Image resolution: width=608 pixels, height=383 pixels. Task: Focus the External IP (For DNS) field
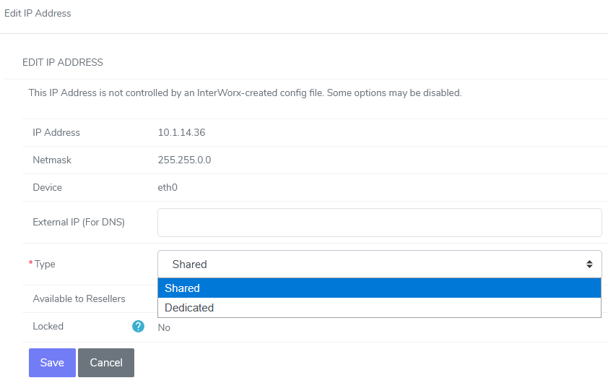(379, 223)
